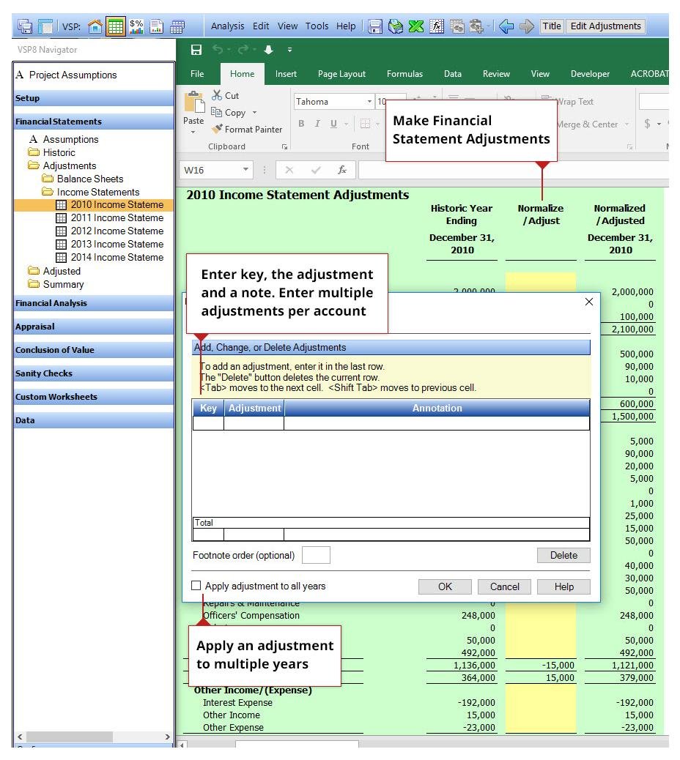Open the VSP Help menu
The width and height of the screenshot is (680, 760).
346,26
